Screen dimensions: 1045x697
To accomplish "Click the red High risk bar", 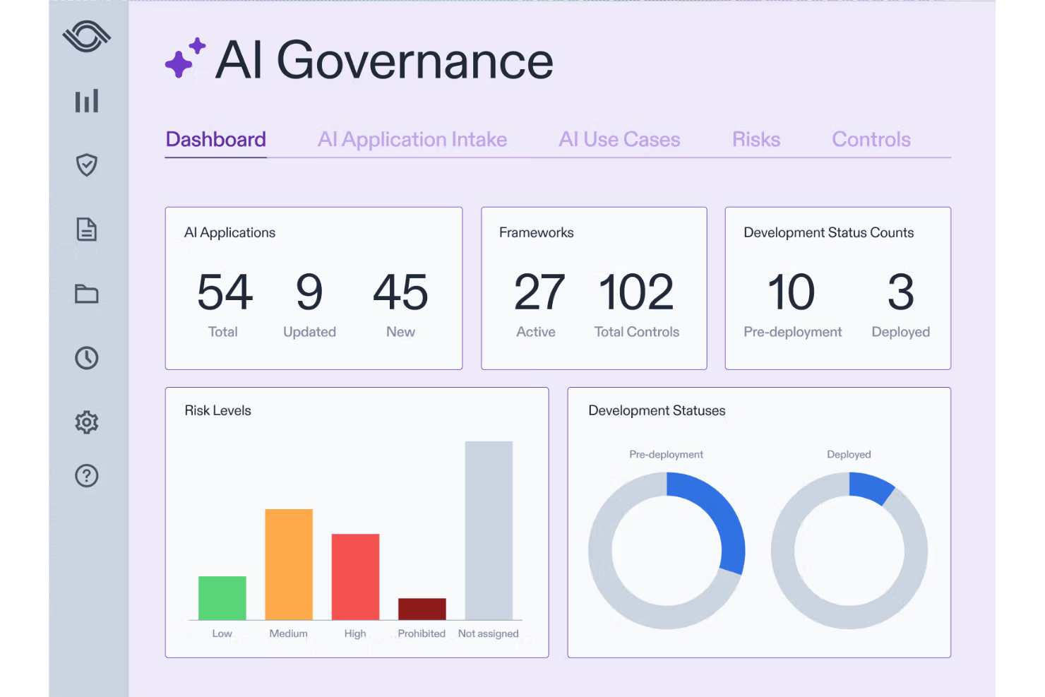I will coord(355,577).
